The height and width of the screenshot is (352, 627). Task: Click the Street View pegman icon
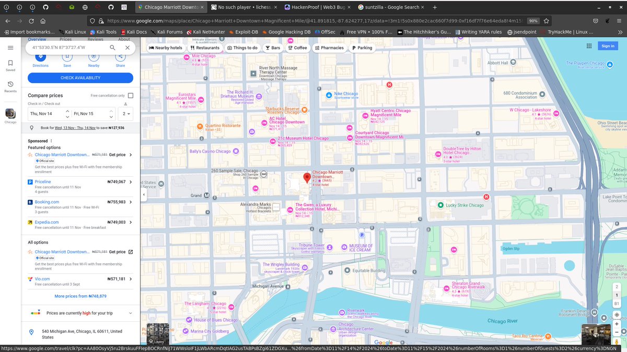pos(617,341)
